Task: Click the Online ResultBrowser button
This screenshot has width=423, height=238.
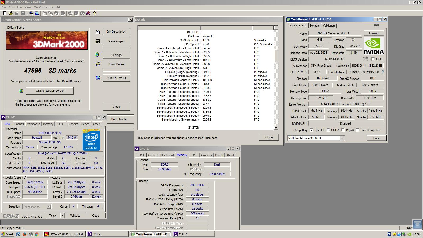Action: [50, 91]
